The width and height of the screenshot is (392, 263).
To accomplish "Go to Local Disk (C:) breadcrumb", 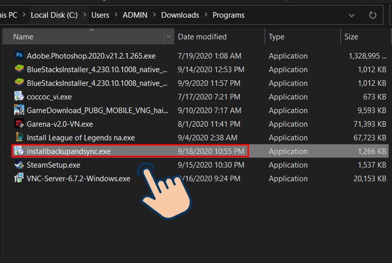I will click(x=54, y=15).
